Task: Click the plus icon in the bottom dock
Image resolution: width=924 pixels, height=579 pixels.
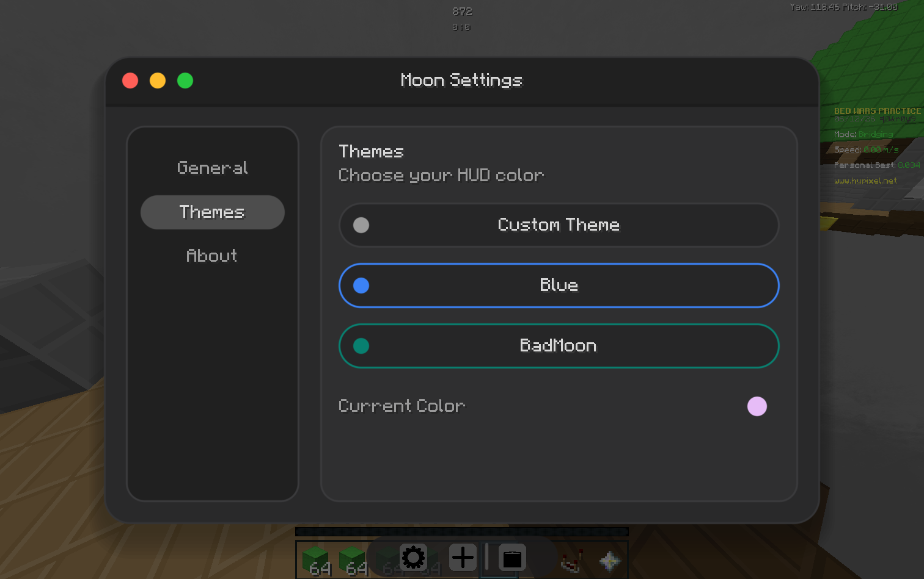Action: (463, 557)
